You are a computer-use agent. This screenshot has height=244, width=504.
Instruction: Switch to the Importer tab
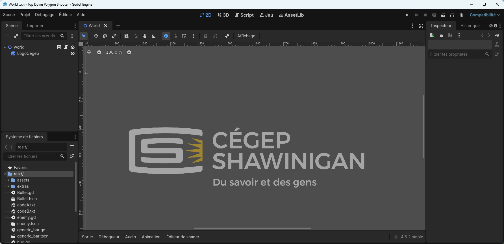coord(35,26)
